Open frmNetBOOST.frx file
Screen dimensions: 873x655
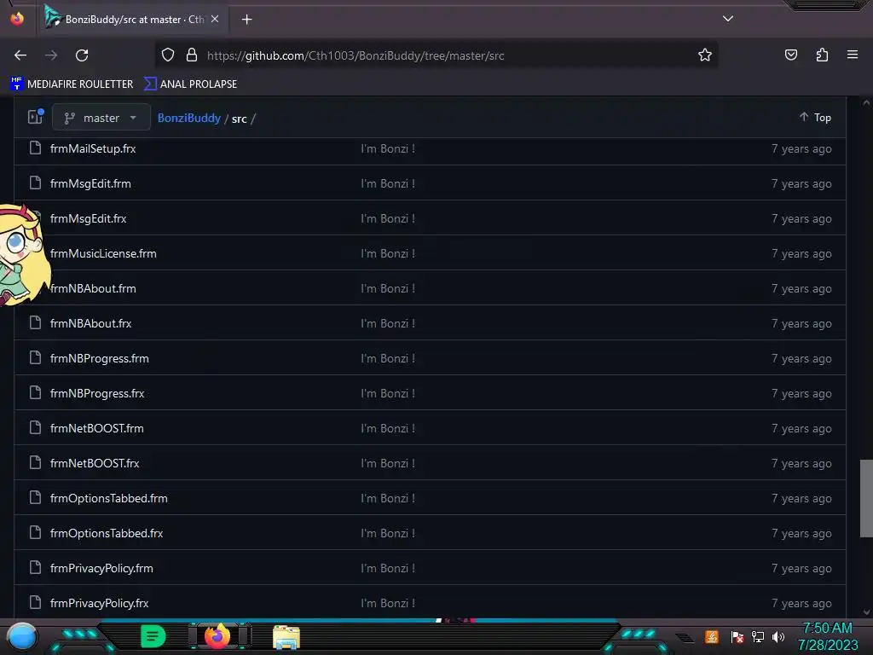click(95, 463)
